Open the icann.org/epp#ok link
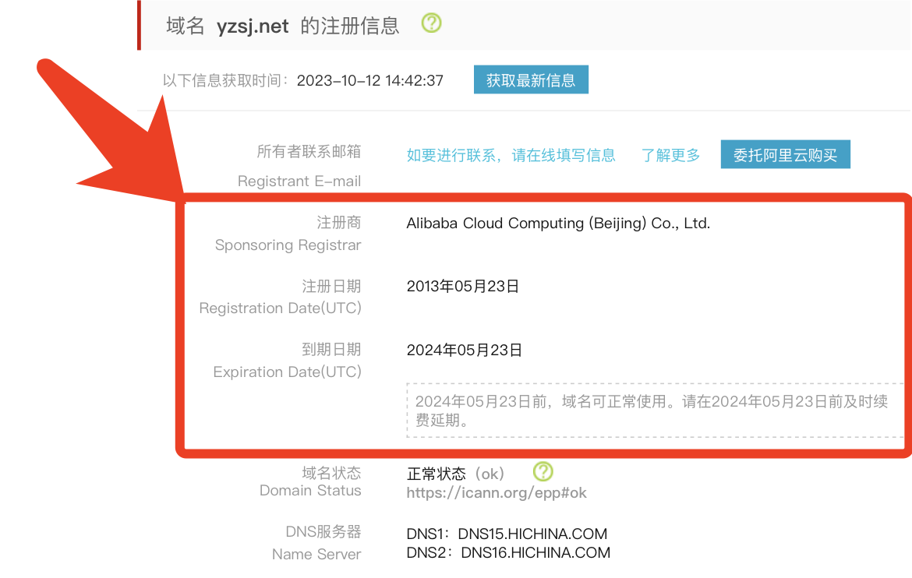This screenshot has height=578, width=912. [497, 493]
